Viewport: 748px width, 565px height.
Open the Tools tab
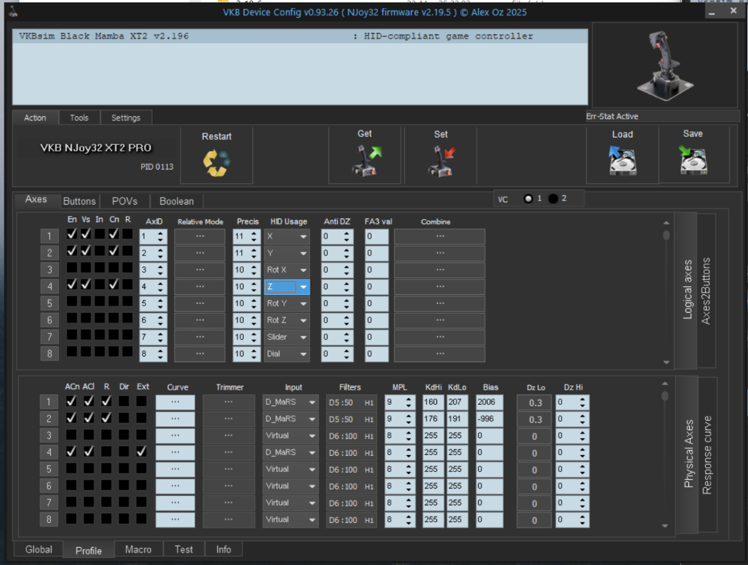[x=79, y=118]
